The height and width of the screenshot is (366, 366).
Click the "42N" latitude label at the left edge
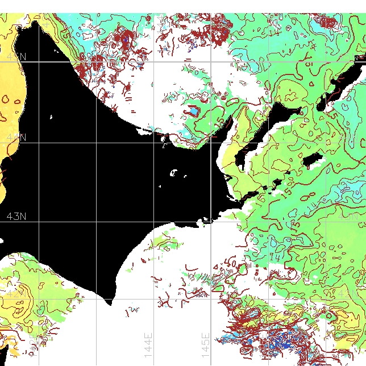click(x=16, y=294)
